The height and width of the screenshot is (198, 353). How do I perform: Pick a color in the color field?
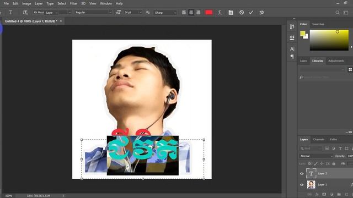coord(329,40)
